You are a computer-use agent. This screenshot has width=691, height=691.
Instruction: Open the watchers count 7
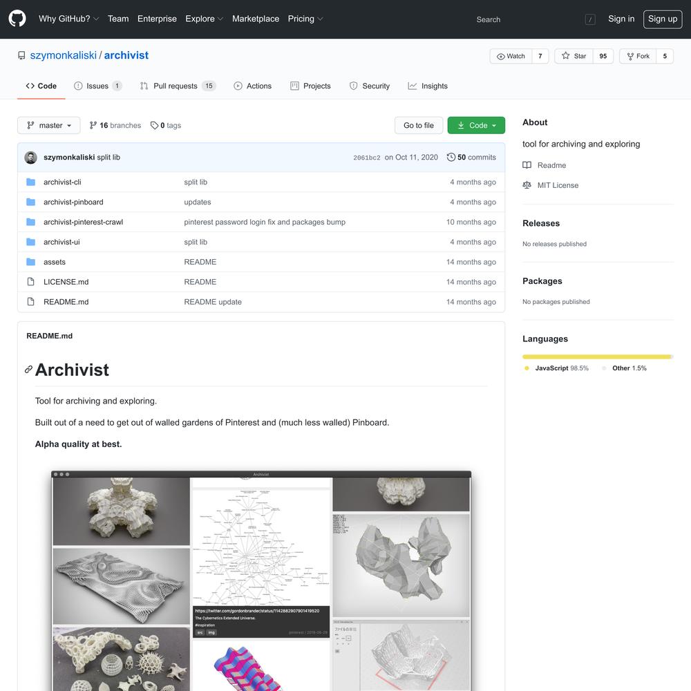point(540,56)
